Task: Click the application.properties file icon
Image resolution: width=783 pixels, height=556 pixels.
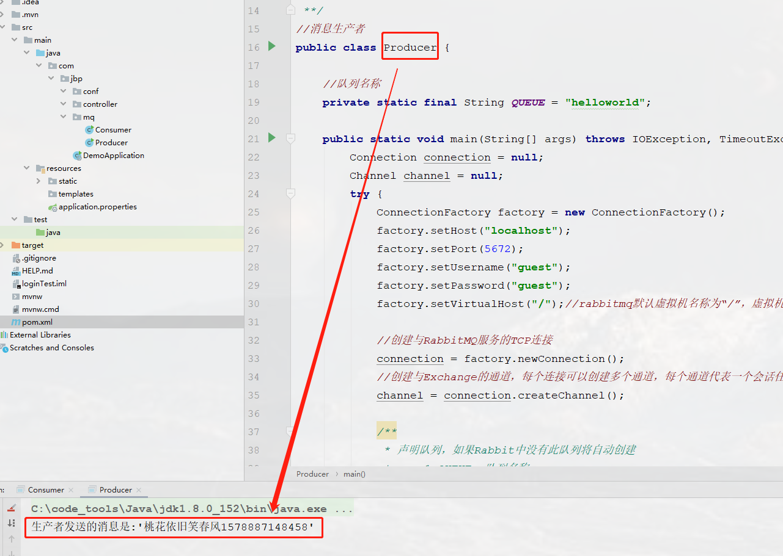Action: coord(53,207)
